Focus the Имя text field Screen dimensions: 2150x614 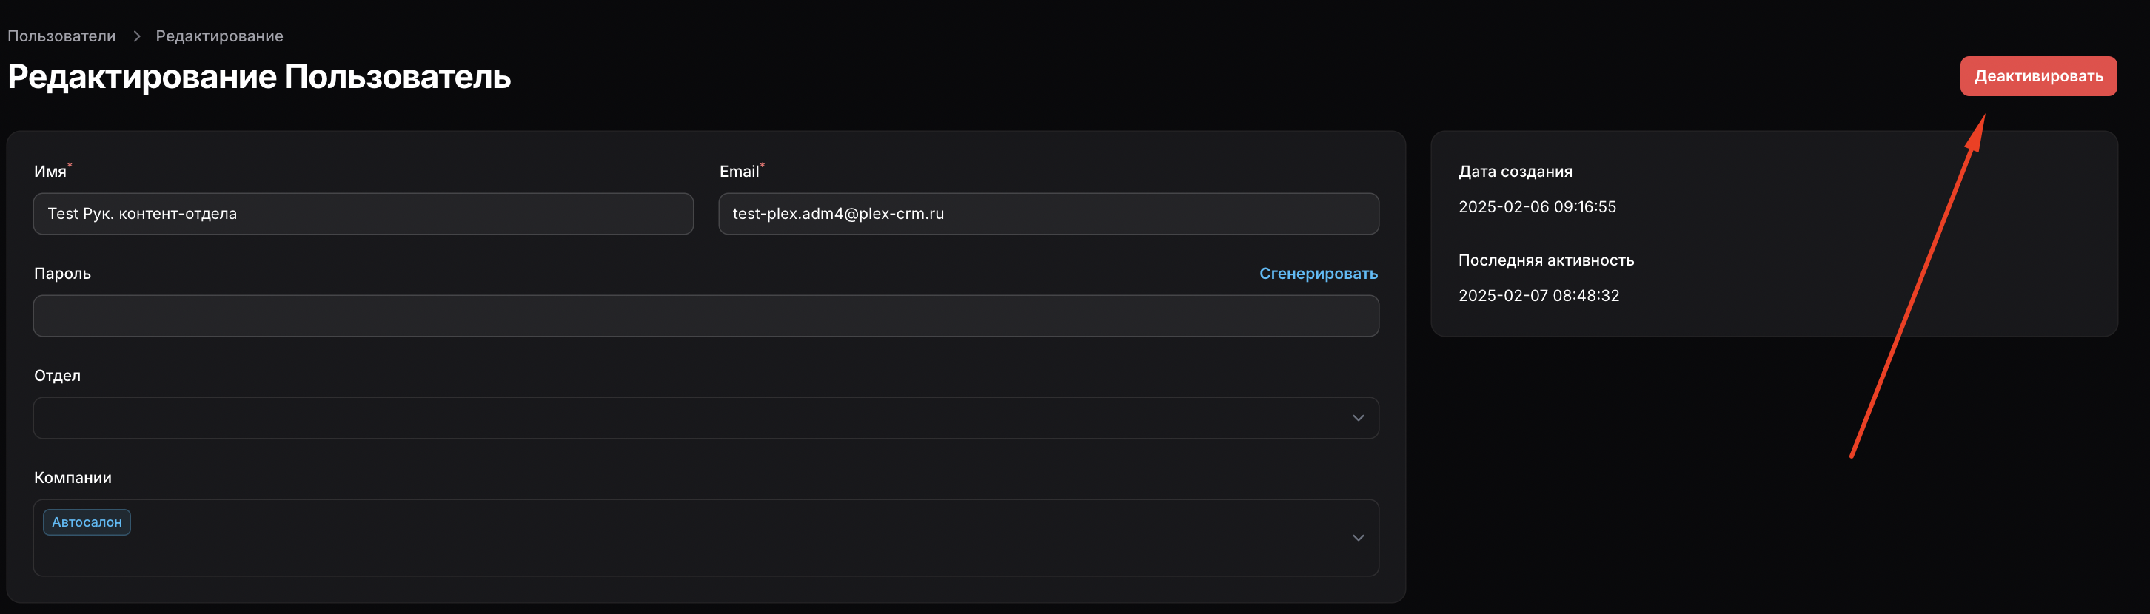click(363, 214)
